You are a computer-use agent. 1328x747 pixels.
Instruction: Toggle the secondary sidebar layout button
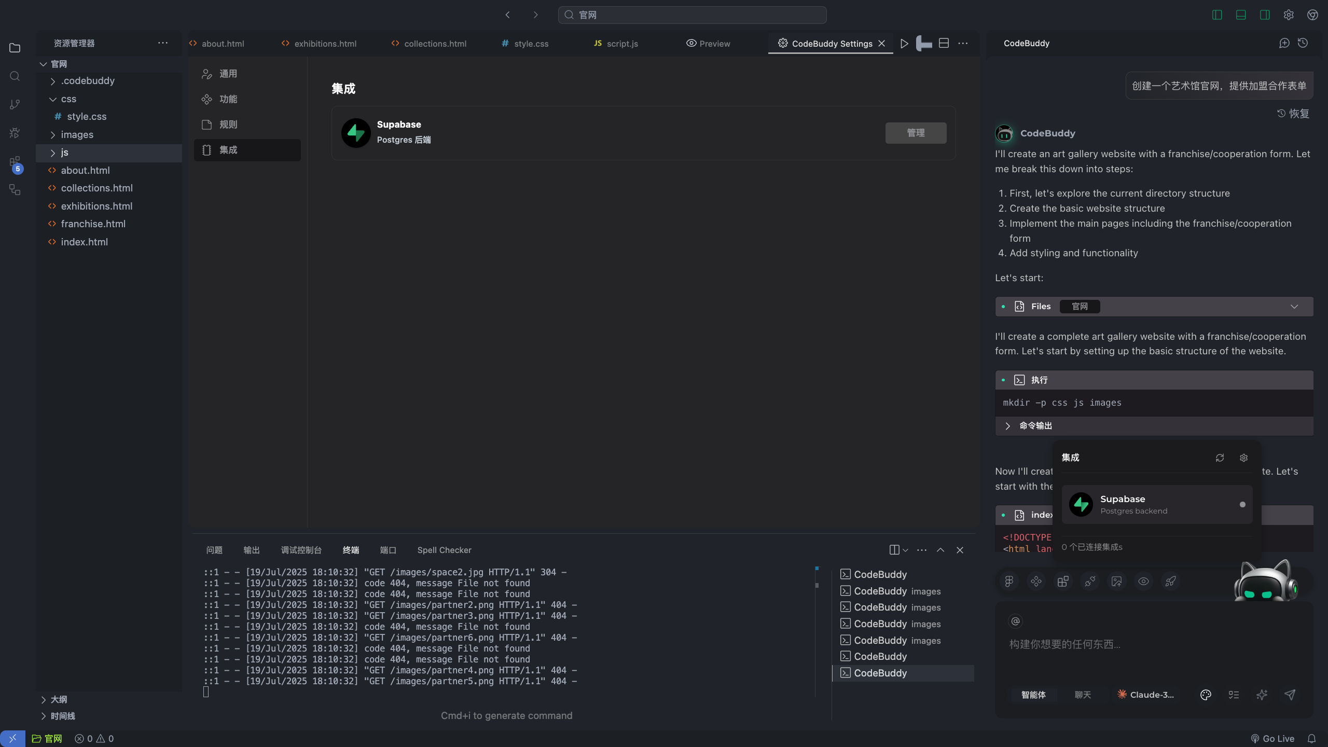1265,15
